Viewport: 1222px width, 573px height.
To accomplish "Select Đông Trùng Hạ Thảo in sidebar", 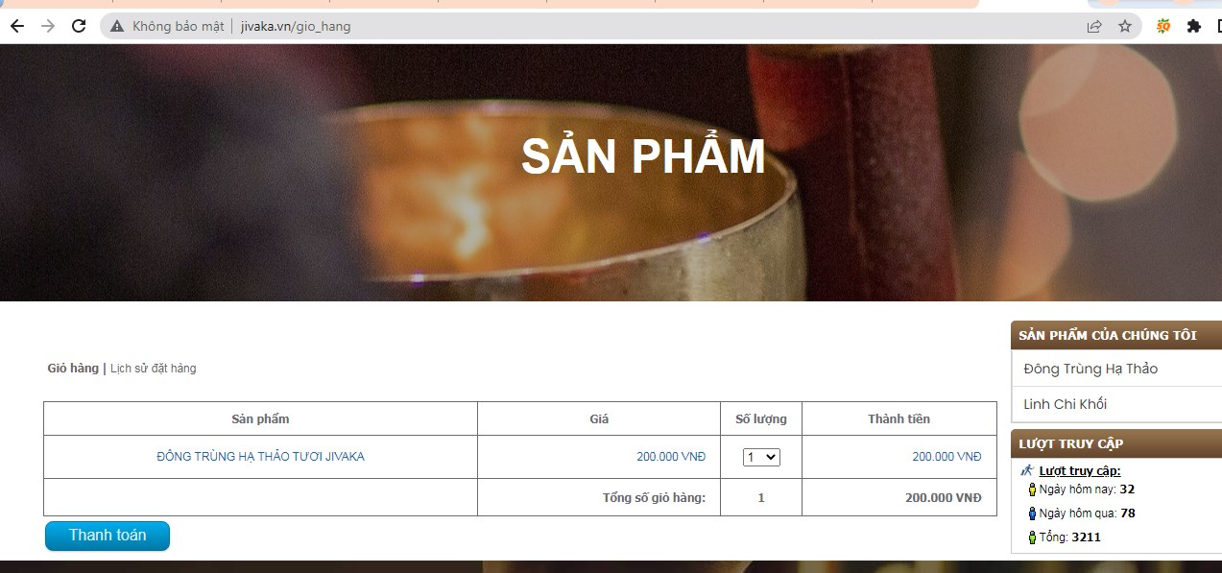I will tap(1090, 369).
